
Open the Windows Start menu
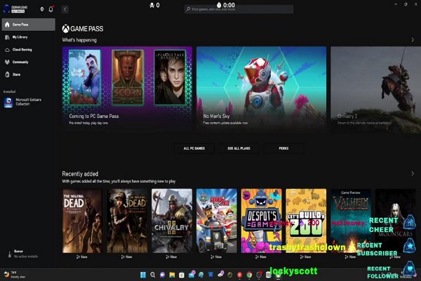143,275
